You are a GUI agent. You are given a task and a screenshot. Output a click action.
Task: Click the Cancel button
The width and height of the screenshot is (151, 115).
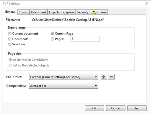pos(116,108)
